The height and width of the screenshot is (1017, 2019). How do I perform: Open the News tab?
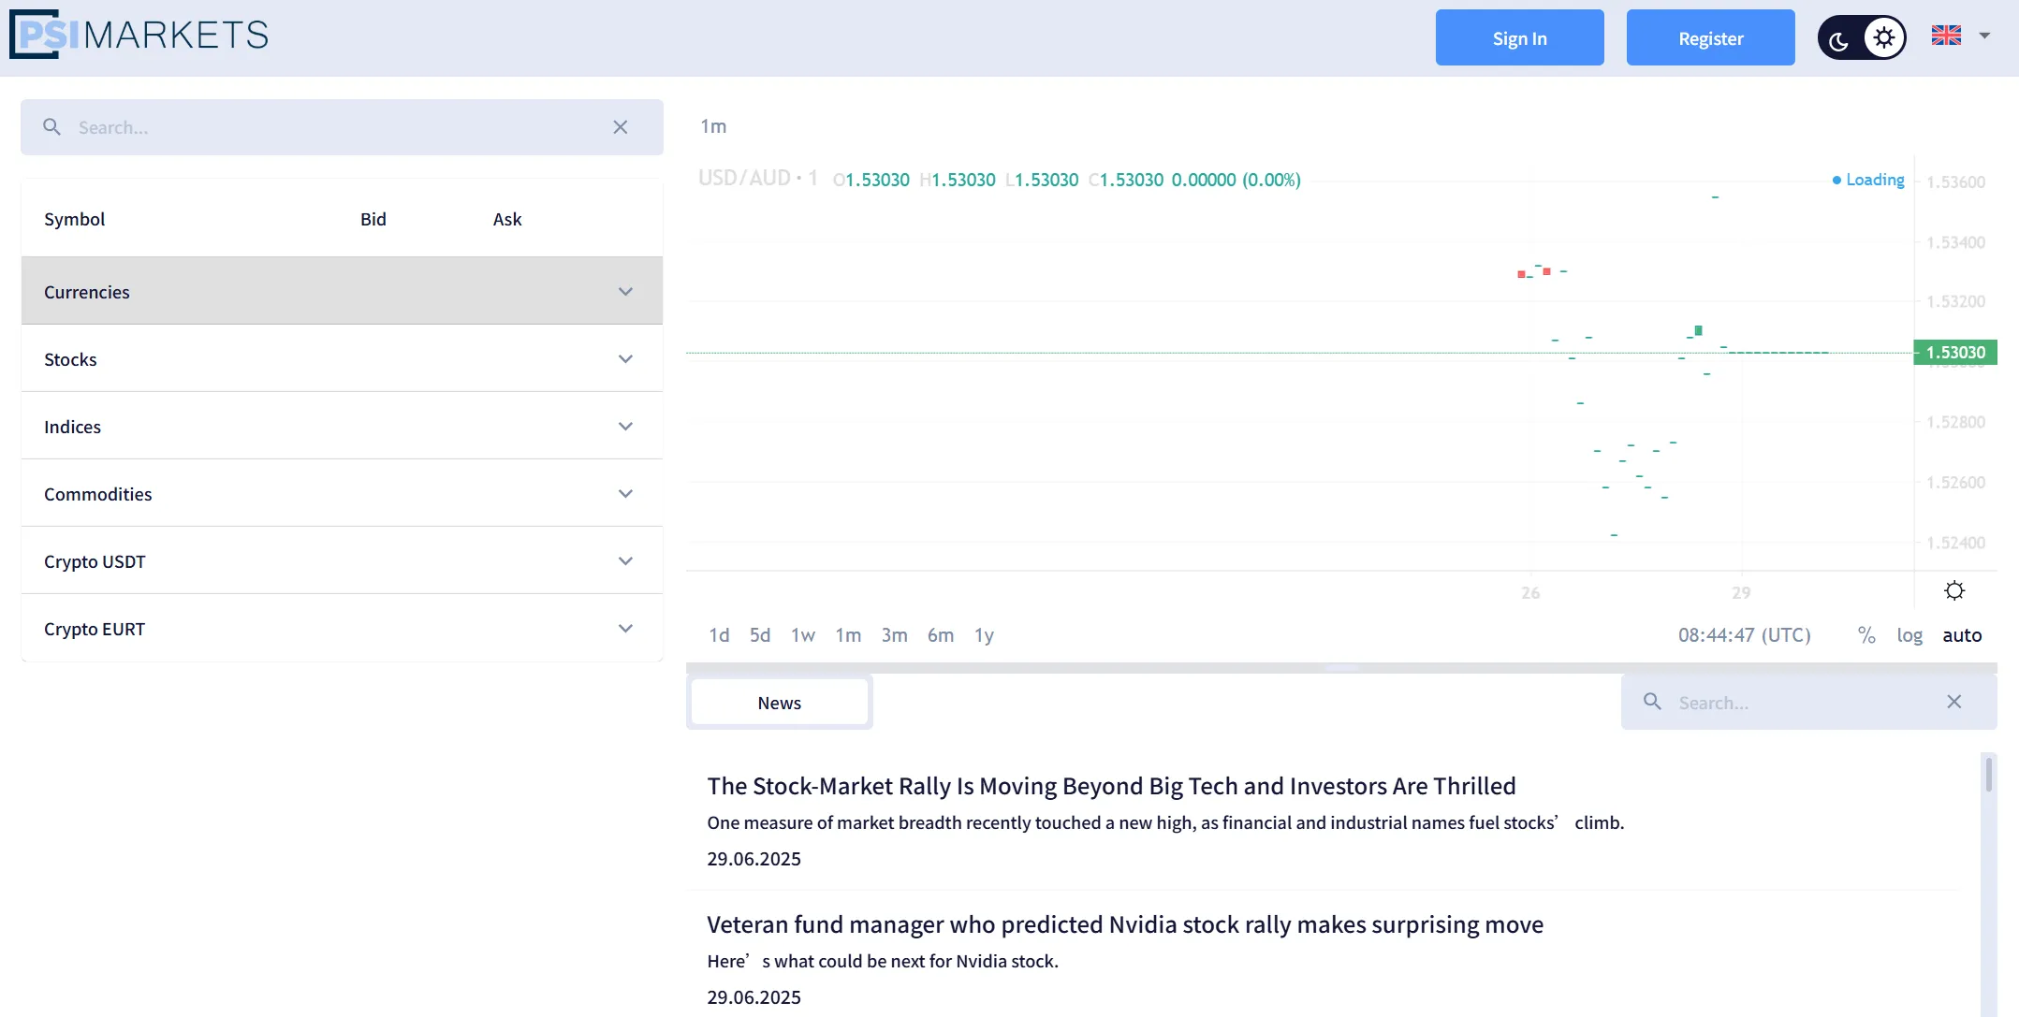(780, 703)
